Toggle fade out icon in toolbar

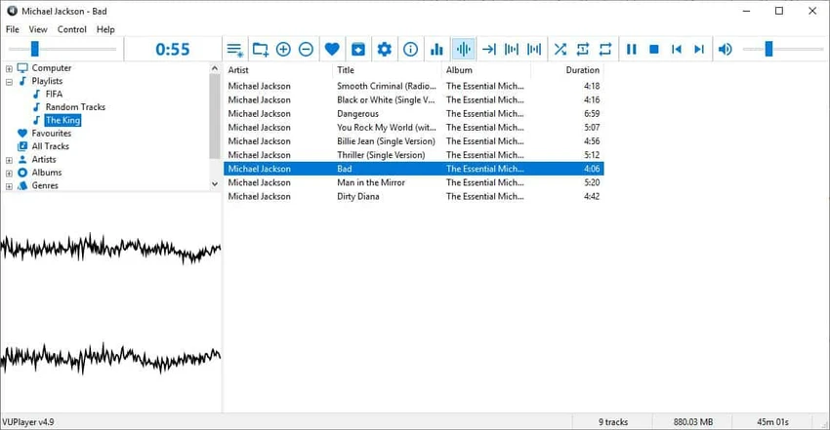[x=512, y=50]
